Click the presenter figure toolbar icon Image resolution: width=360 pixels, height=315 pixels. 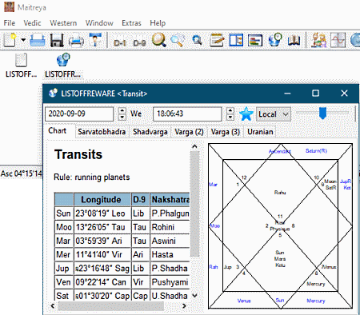click(x=95, y=40)
